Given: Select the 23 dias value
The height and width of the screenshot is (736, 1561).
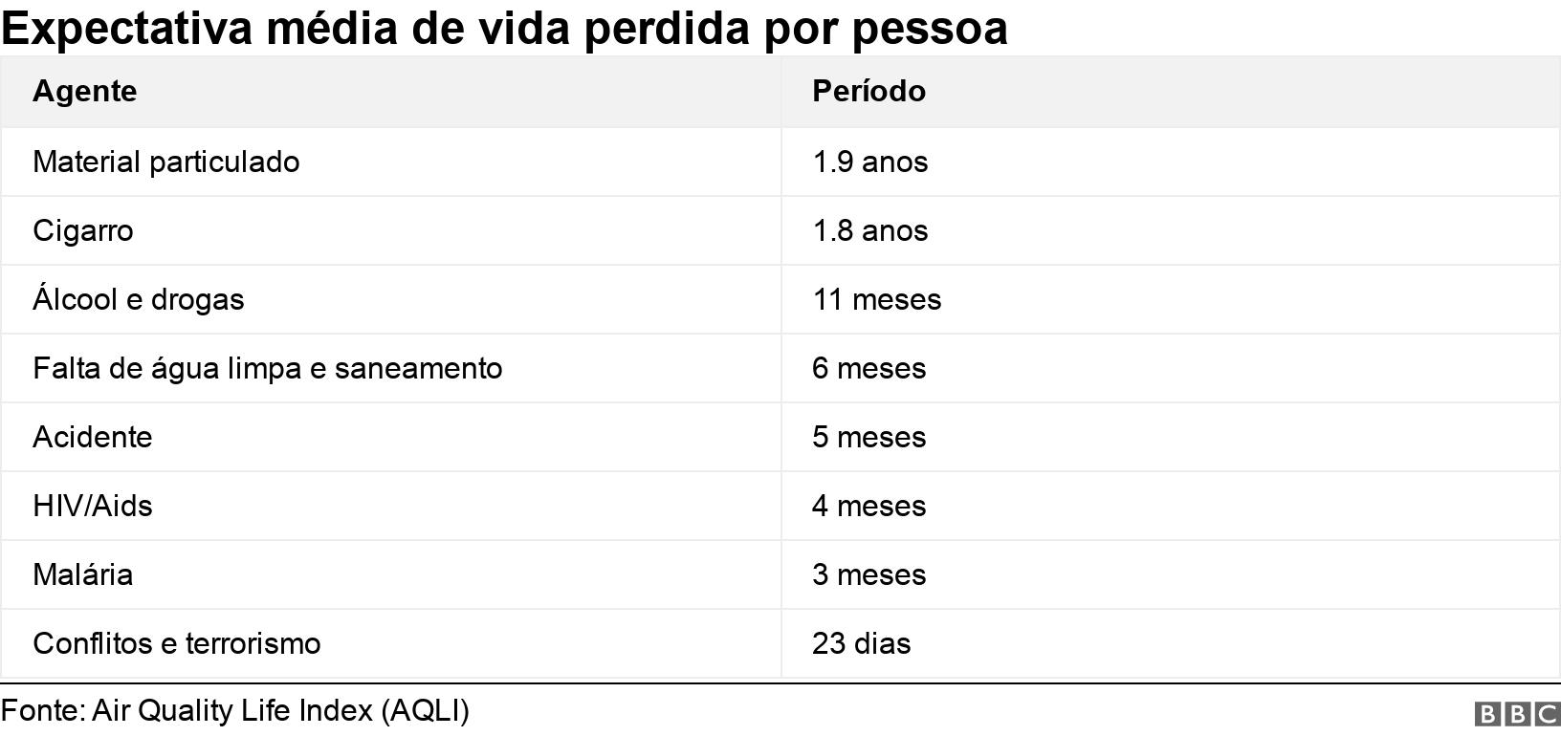Looking at the screenshot, I should click(861, 643).
